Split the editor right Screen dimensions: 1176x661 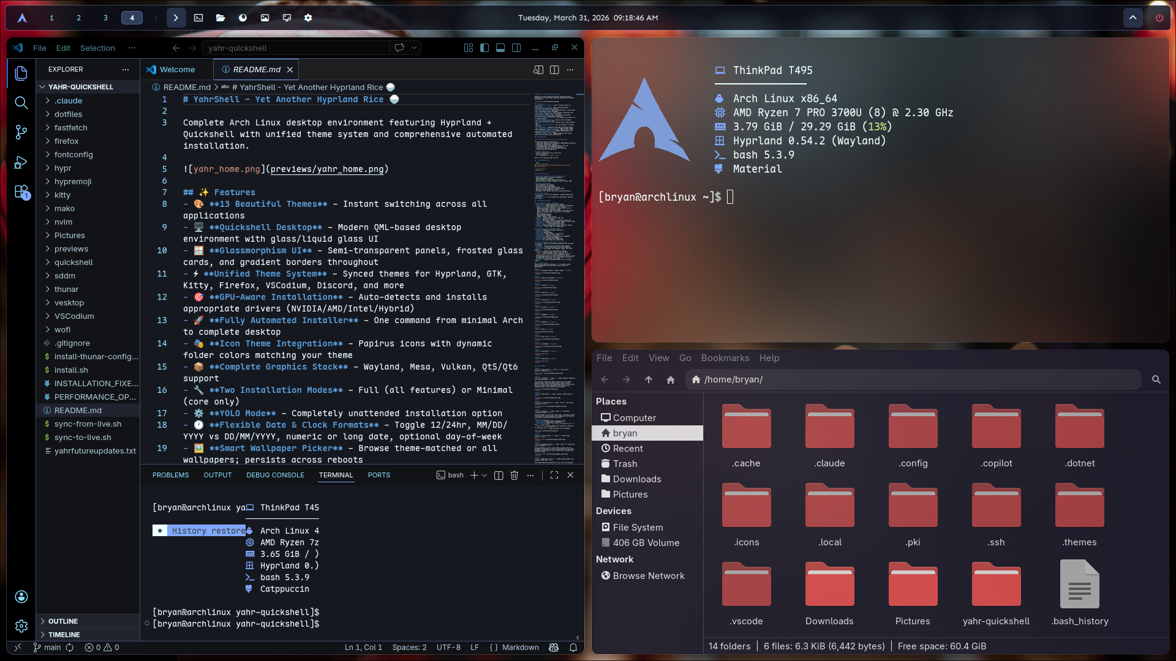[554, 70]
